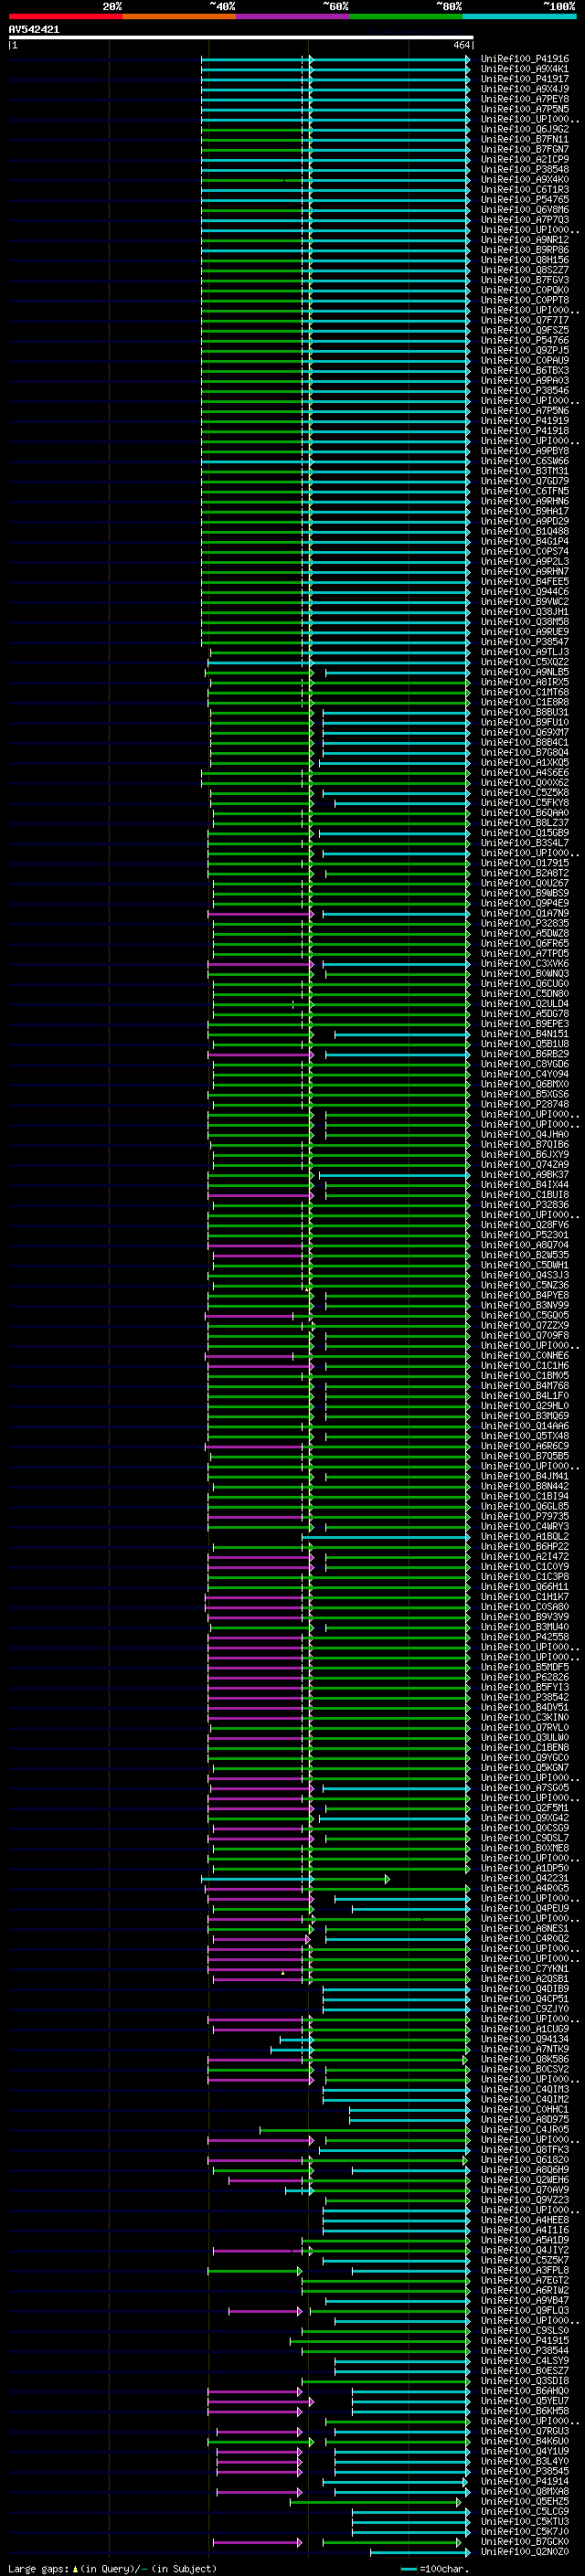
Task: Open the UniRef100_Q6J9G2 hit
Action: tap(525, 129)
